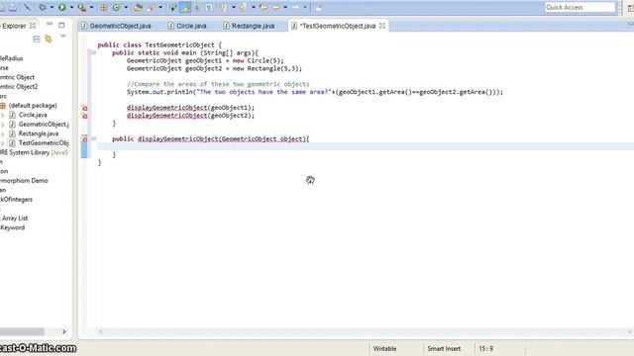The height and width of the screenshot is (356, 634).
Task: Expand the Circle.java tree node
Action: click(3, 115)
